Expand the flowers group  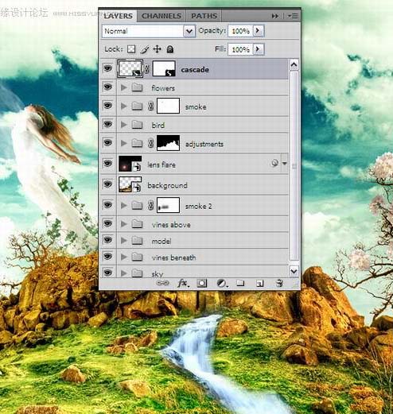[x=123, y=87]
